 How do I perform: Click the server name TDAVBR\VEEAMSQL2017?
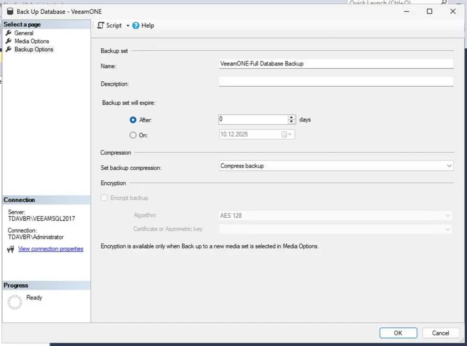click(x=42, y=219)
